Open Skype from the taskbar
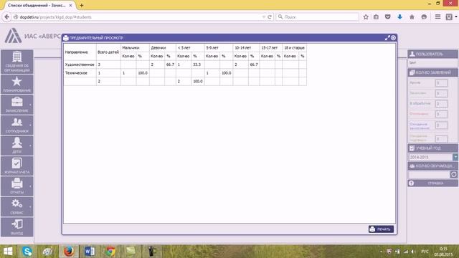Viewport: 459px width, 258px height. (27, 252)
